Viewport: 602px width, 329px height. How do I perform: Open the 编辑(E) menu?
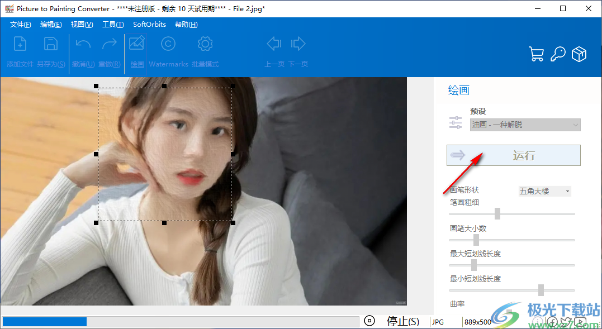click(x=51, y=25)
